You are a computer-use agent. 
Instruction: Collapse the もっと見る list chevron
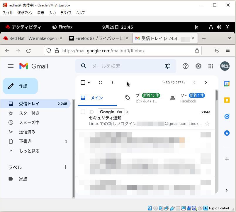pyautogui.click(x=11, y=151)
